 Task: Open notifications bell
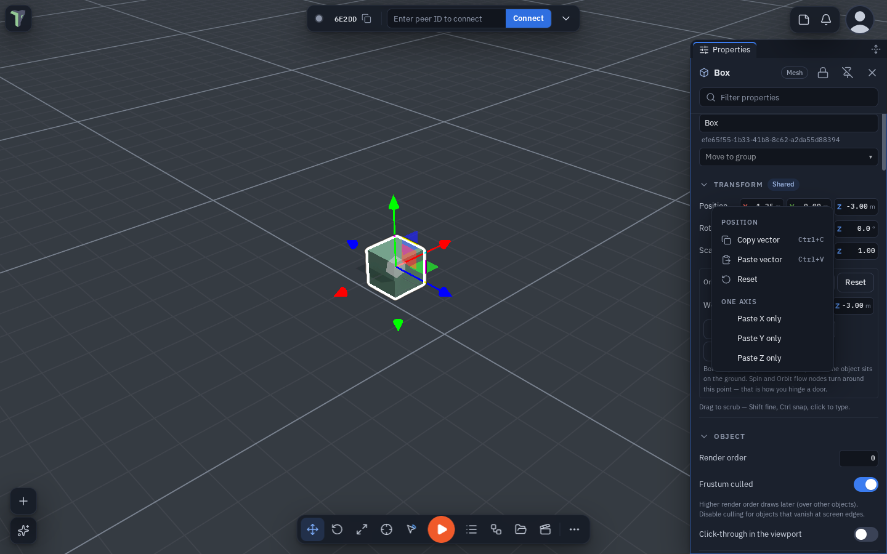(x=826, y=20)
